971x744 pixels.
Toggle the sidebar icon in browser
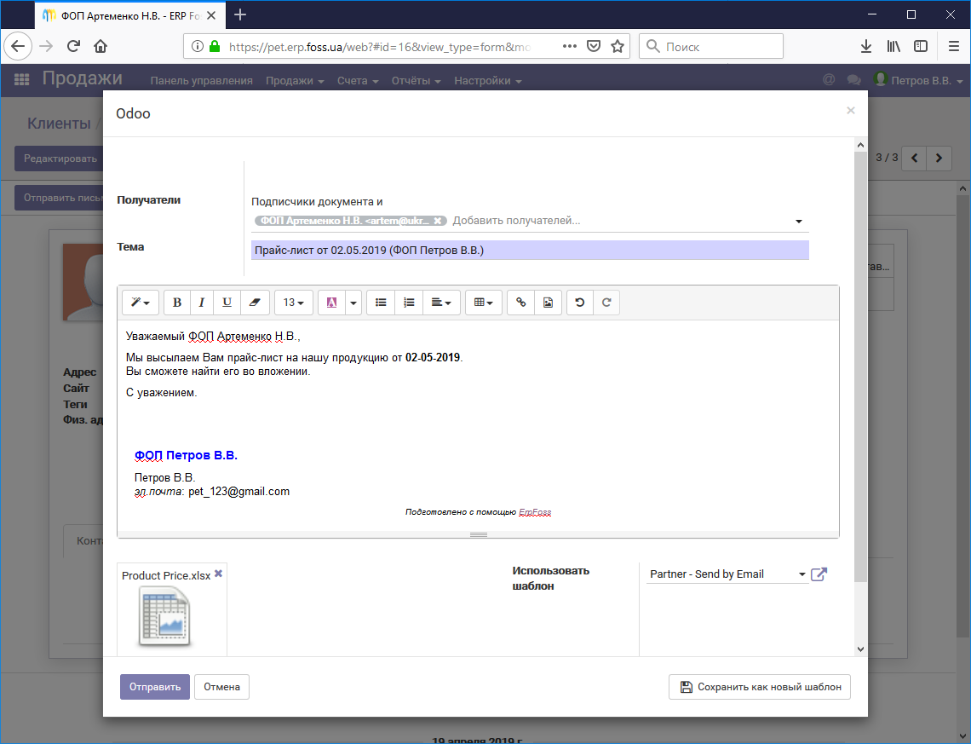pyautogui.click(x=921, y=46)
